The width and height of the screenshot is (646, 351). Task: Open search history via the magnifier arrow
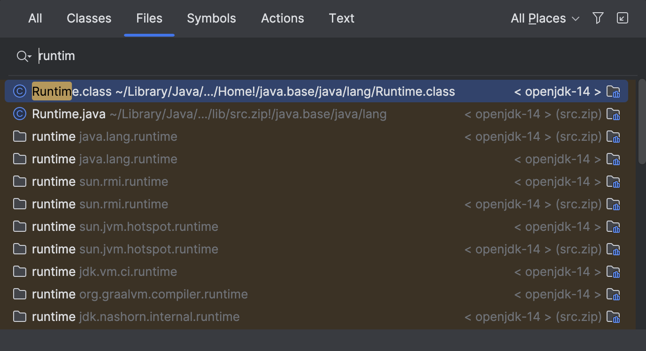23,56
